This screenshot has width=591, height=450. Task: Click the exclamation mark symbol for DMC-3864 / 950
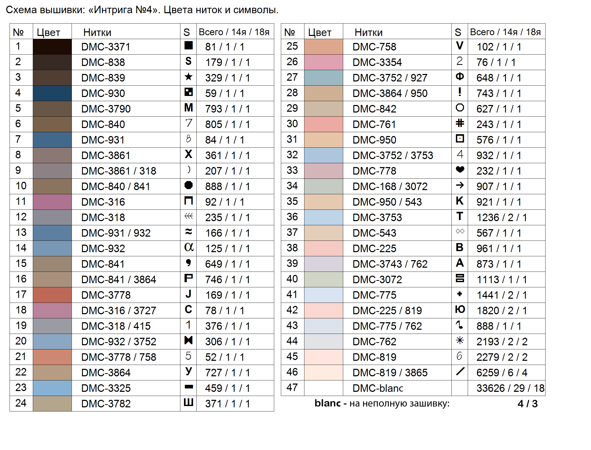tap(460, 92)
